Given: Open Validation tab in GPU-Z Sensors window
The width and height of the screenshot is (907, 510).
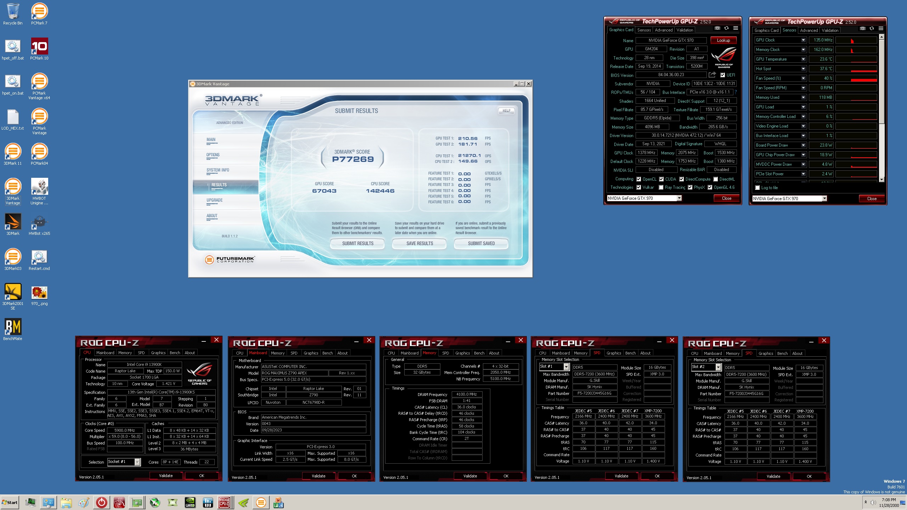Looking at the screenshot, I should click(x=830, y=30).
